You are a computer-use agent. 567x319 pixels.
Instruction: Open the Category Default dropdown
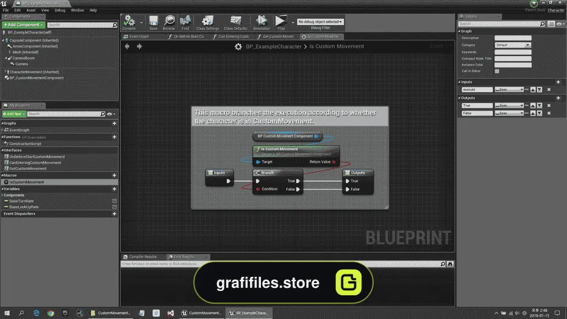[513, 45]
